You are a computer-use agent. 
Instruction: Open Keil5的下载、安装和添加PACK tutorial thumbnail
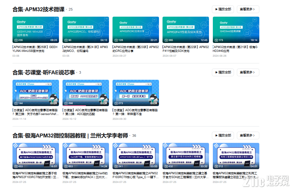pyautogui.click(x=86, y=156)
